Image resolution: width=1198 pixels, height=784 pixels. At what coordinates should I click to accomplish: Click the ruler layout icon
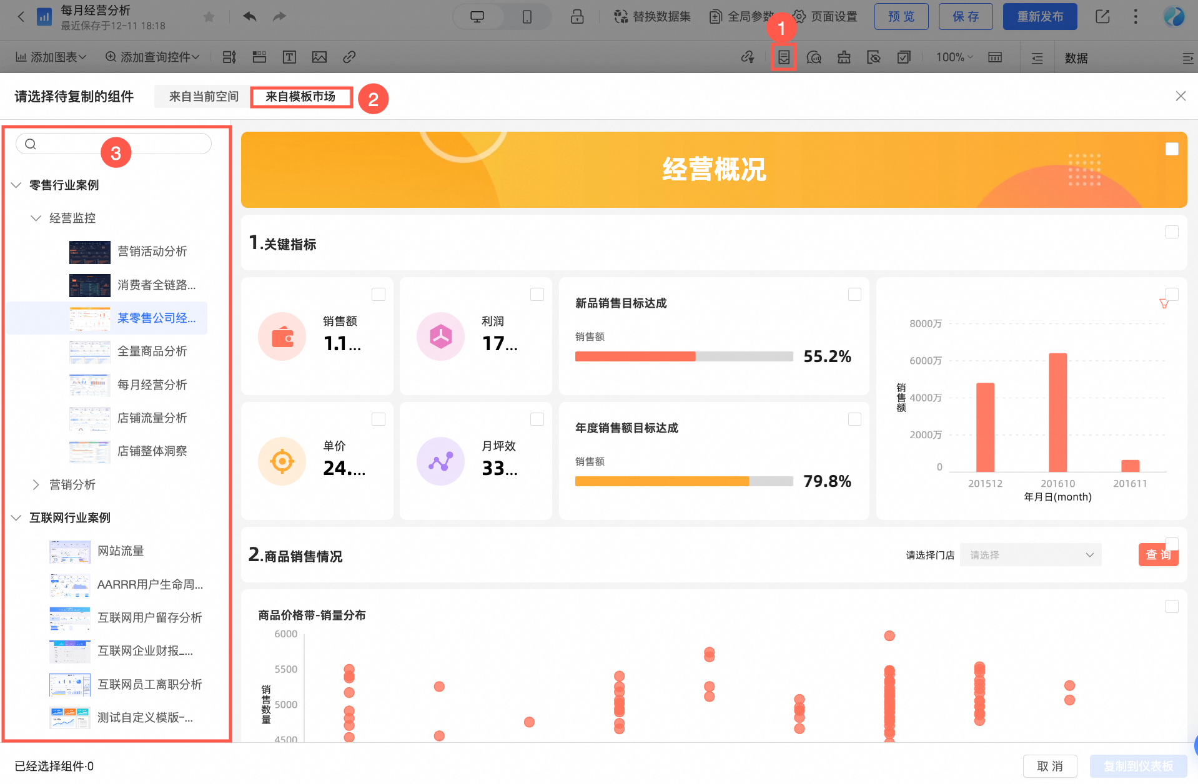tap(995, 57)
